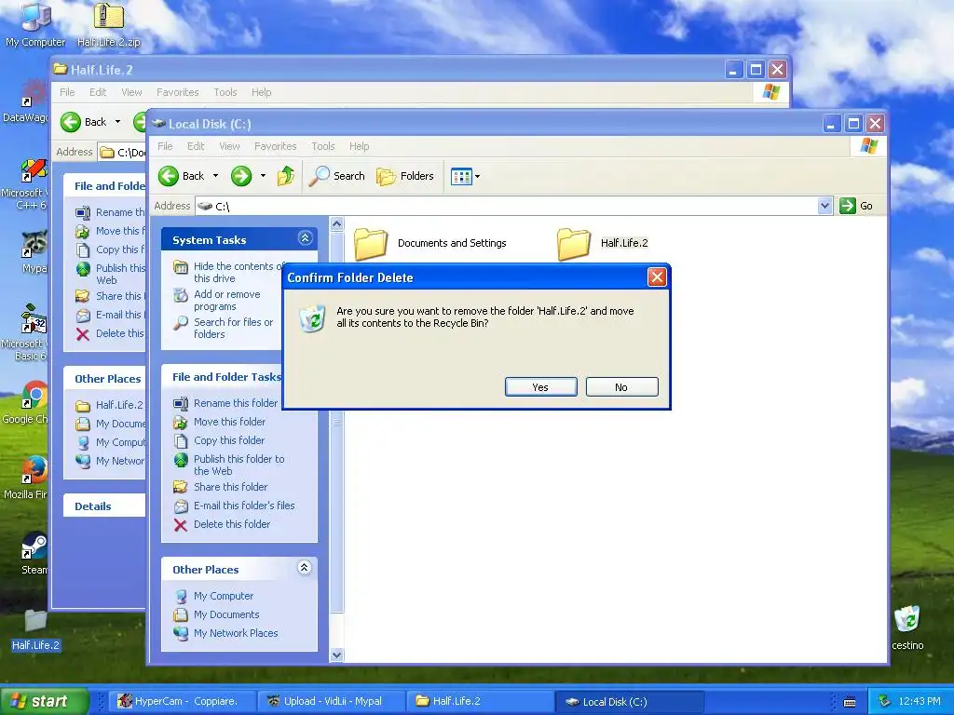This screenshot has width=954, height=715.
Task: Open Forward history dropdown in Local Disk window
Action: [x=263, y=176]
